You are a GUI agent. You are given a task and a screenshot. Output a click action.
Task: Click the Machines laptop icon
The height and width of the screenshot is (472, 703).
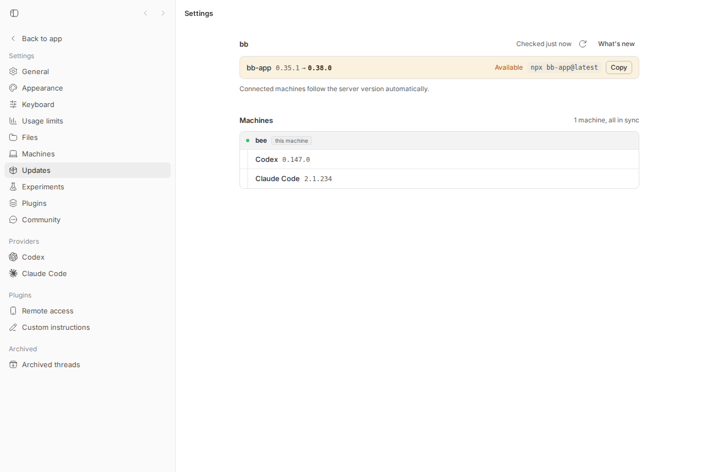click(x=13, y=154)
